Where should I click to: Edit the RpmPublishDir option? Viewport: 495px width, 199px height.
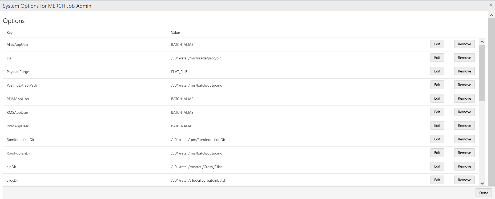[x=437, y=153]
